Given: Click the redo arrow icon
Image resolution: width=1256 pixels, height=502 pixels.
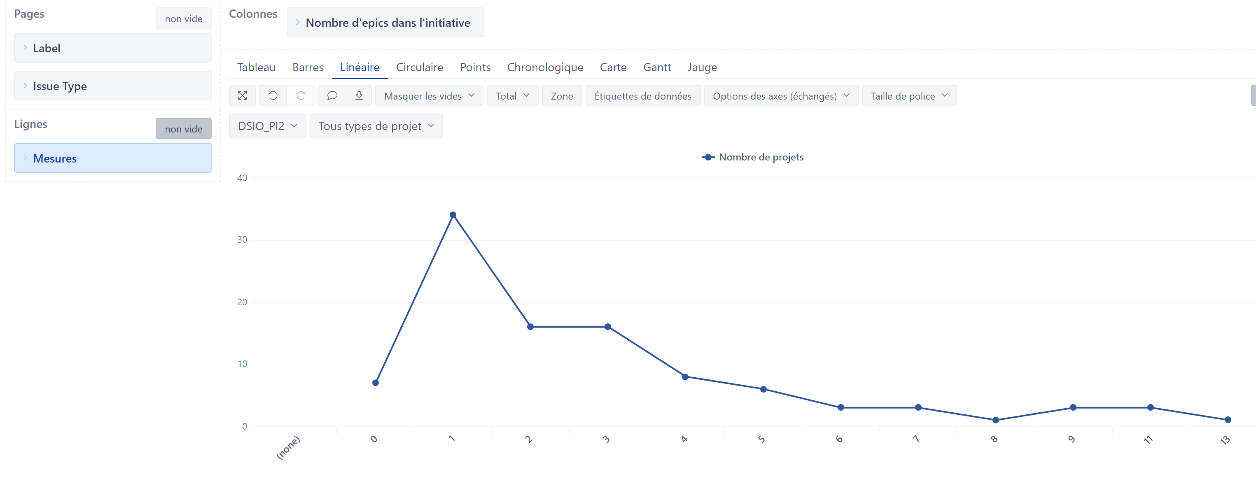Looking at the screenshot, I should [301, 95].
